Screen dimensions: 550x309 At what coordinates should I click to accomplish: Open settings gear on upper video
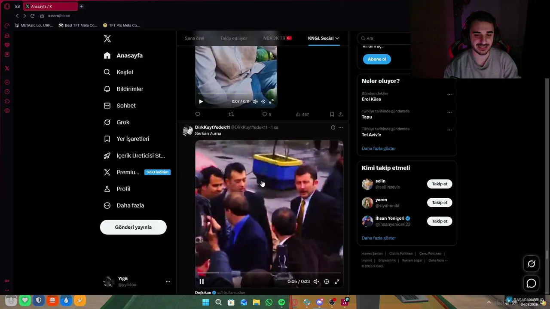(x=263, y=102)
